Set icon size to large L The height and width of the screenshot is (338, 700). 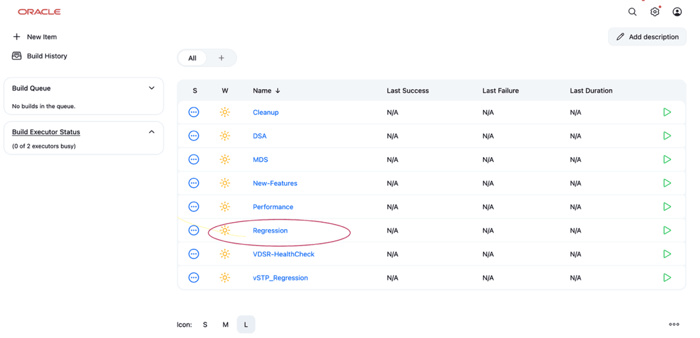pos(246,325)
